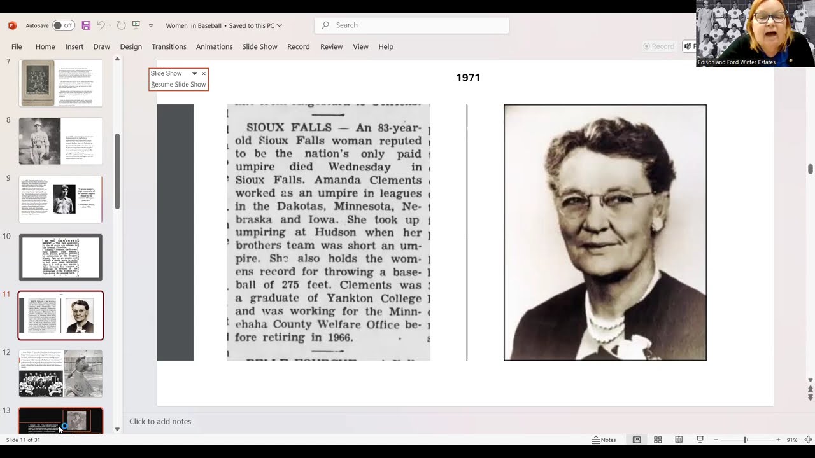Screen dimensions: 815x458
Task: Select the Sioux Falls newspaper clipping image
Action: pyautogui.click(x=329, y=233)
